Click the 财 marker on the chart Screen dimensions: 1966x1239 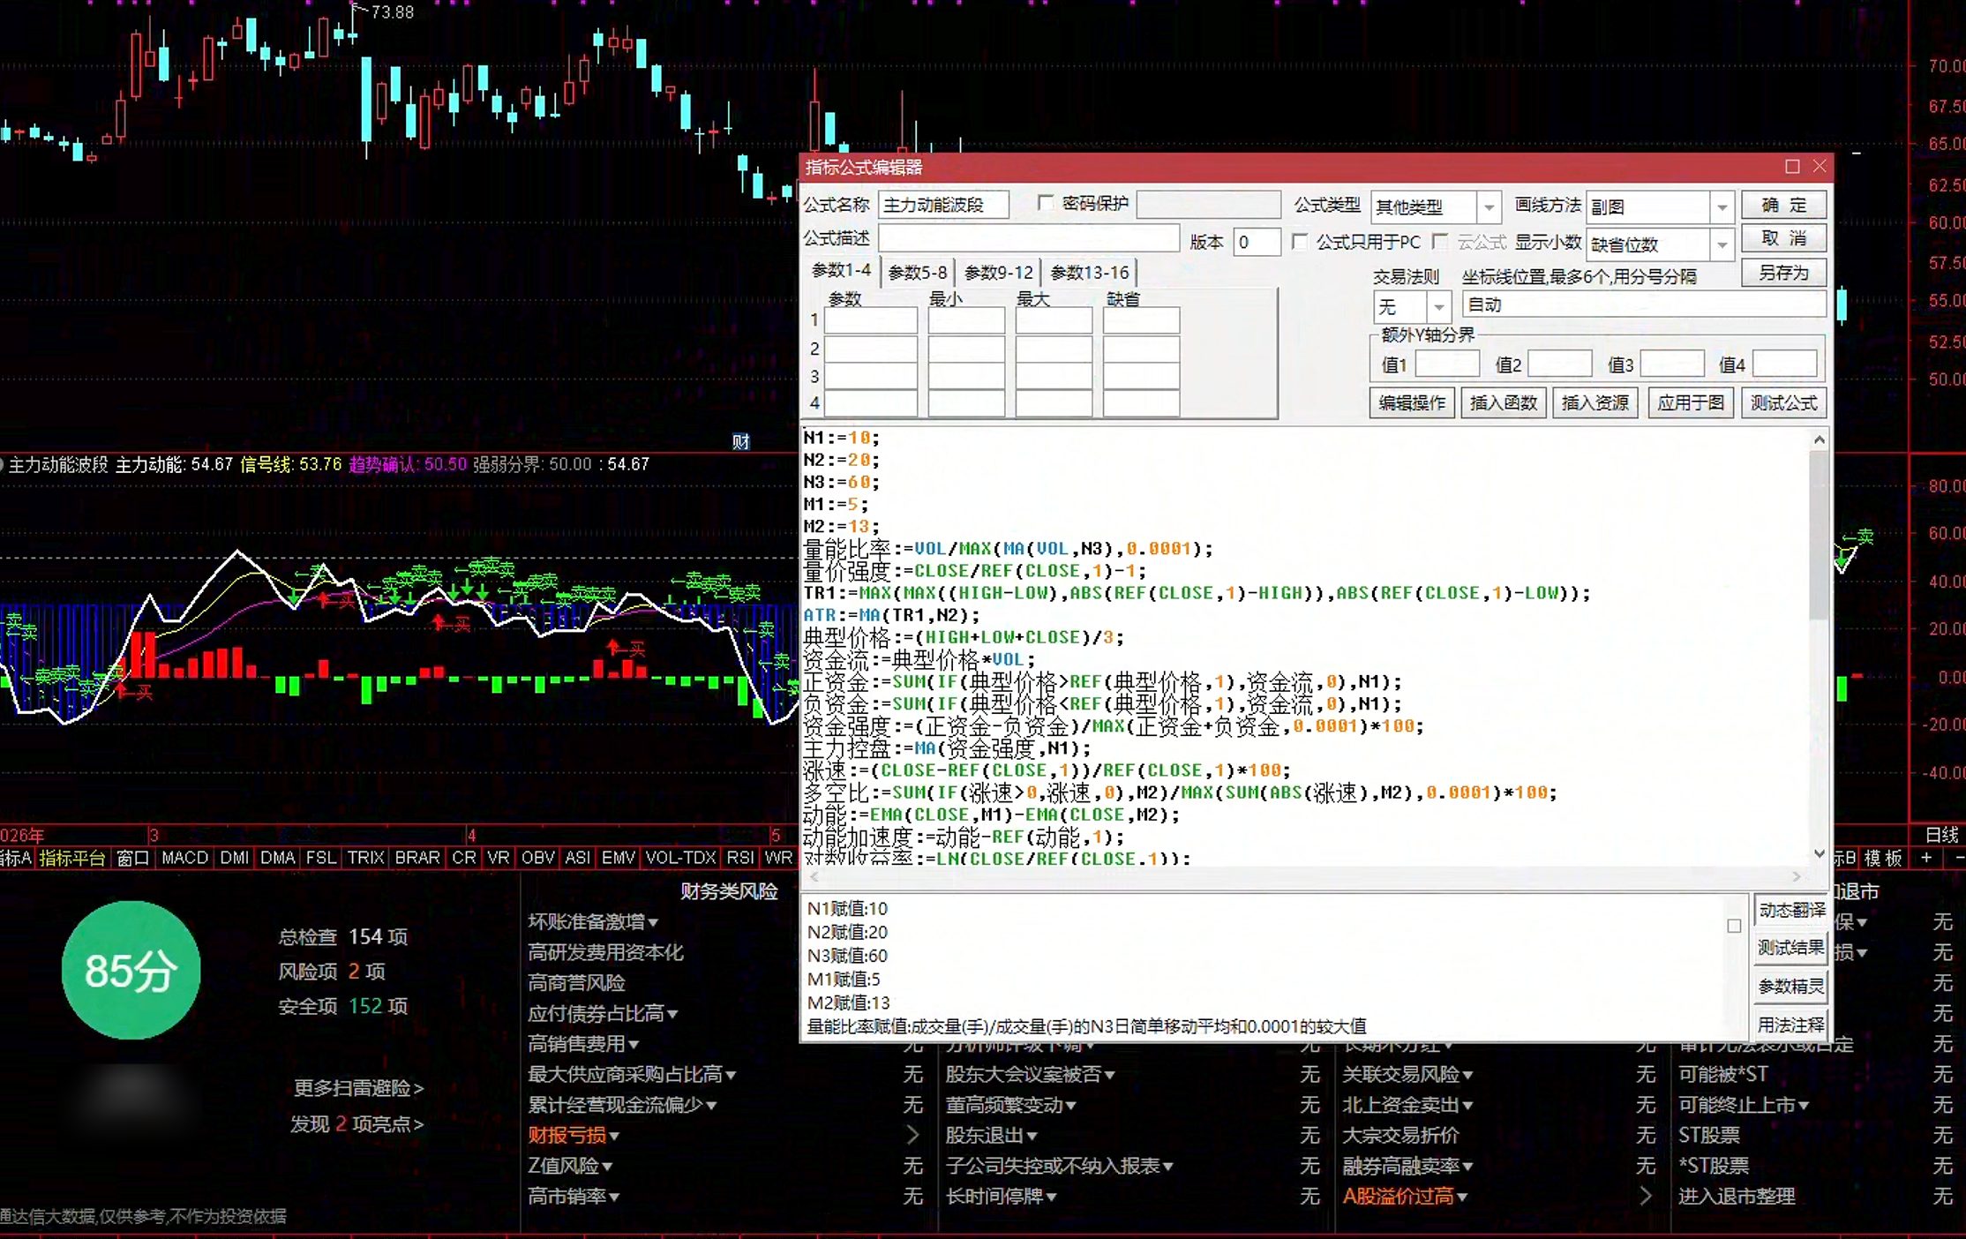pos(740,441)
